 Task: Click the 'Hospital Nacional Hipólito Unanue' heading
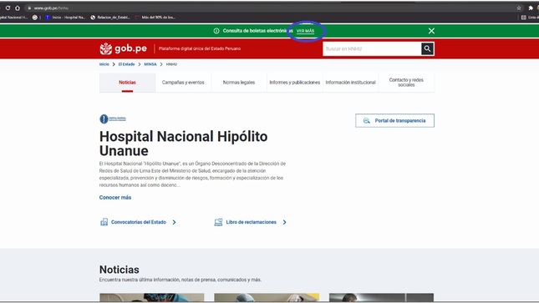pos(183,144)
